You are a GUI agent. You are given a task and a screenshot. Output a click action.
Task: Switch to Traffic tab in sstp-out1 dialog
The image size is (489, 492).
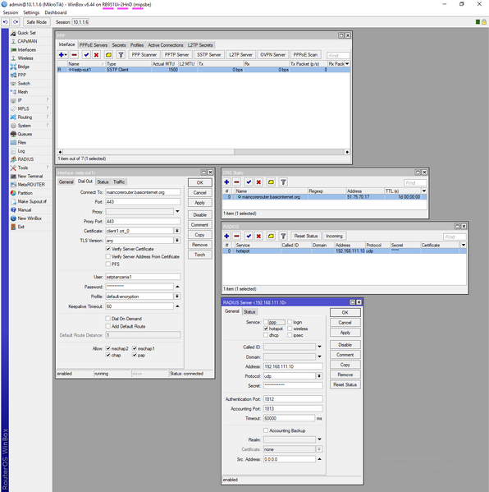pyautogui.click(x=119, y=182)
